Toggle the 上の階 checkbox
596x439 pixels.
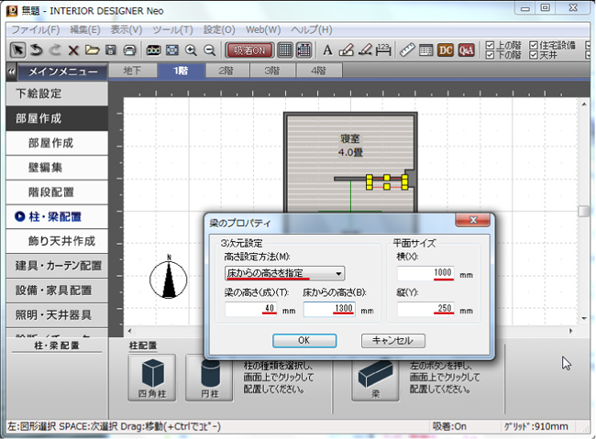(490, 44)
